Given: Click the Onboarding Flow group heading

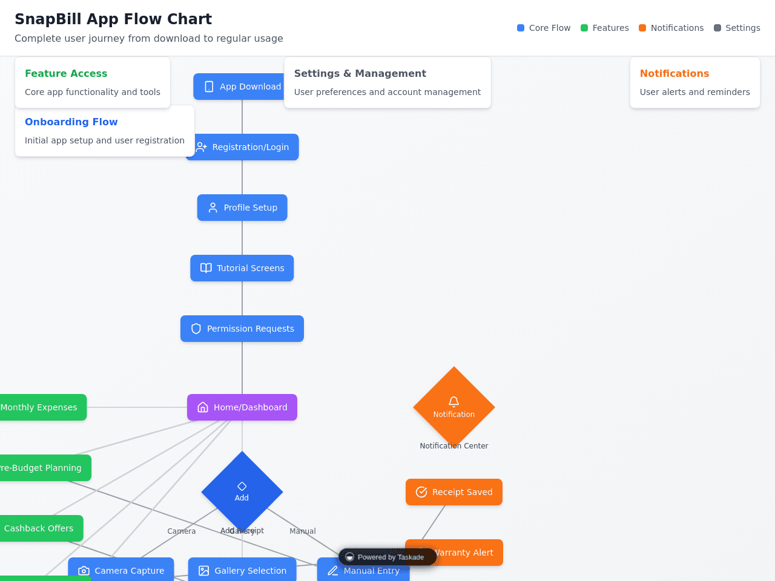Looking at the screenshot, I should 71,122.
